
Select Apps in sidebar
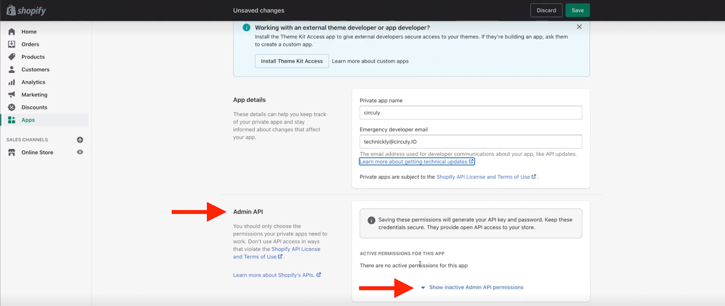coord(45,120)
